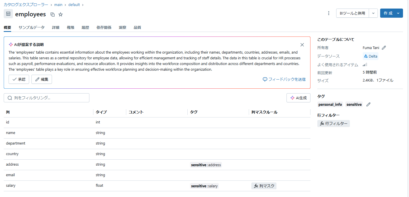Click the フィードバックを送信 link

284,79
